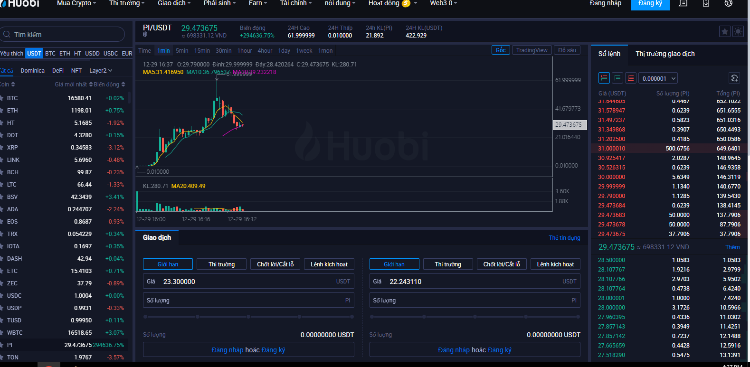
Task: Expand the Tài chính menu
Action: 296,3
